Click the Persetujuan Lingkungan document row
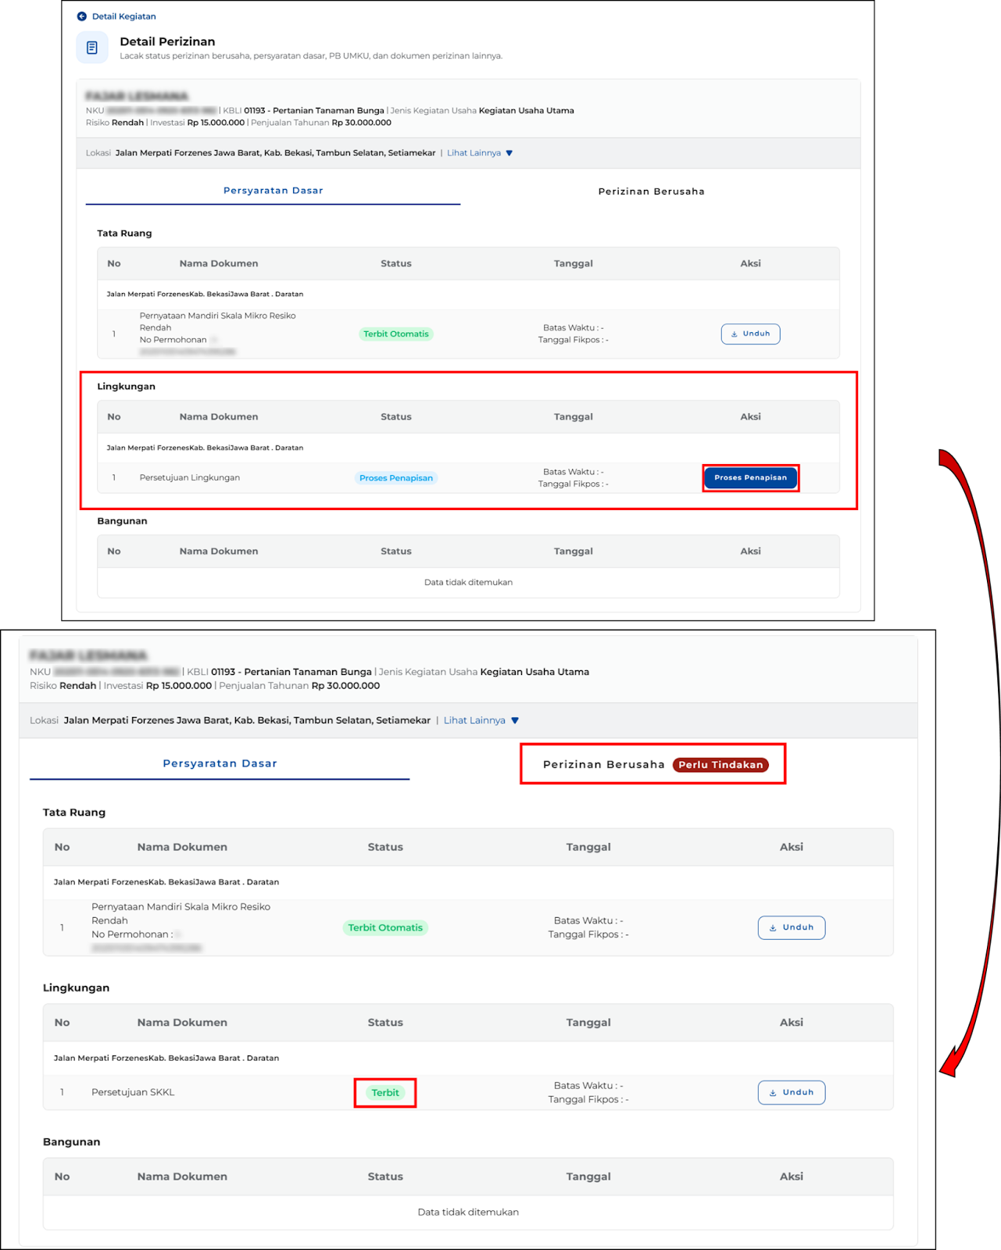Image resolution: width=1001 pixels, height=1250 pixels. point(190,478)
